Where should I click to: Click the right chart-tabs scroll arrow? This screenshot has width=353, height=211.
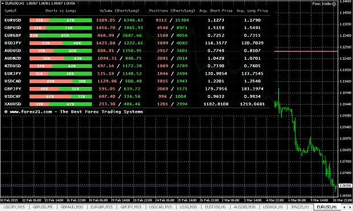[350, 207]
